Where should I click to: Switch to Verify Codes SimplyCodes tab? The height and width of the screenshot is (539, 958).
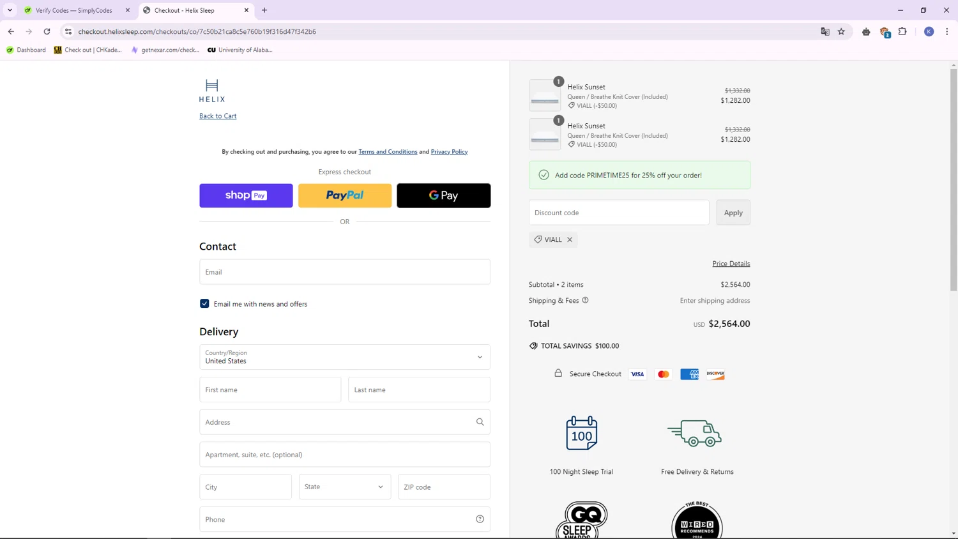75,10
